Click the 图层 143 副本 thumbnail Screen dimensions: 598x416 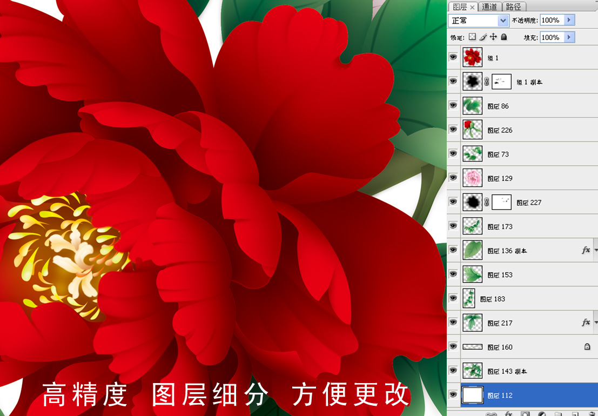pos(473,371)
